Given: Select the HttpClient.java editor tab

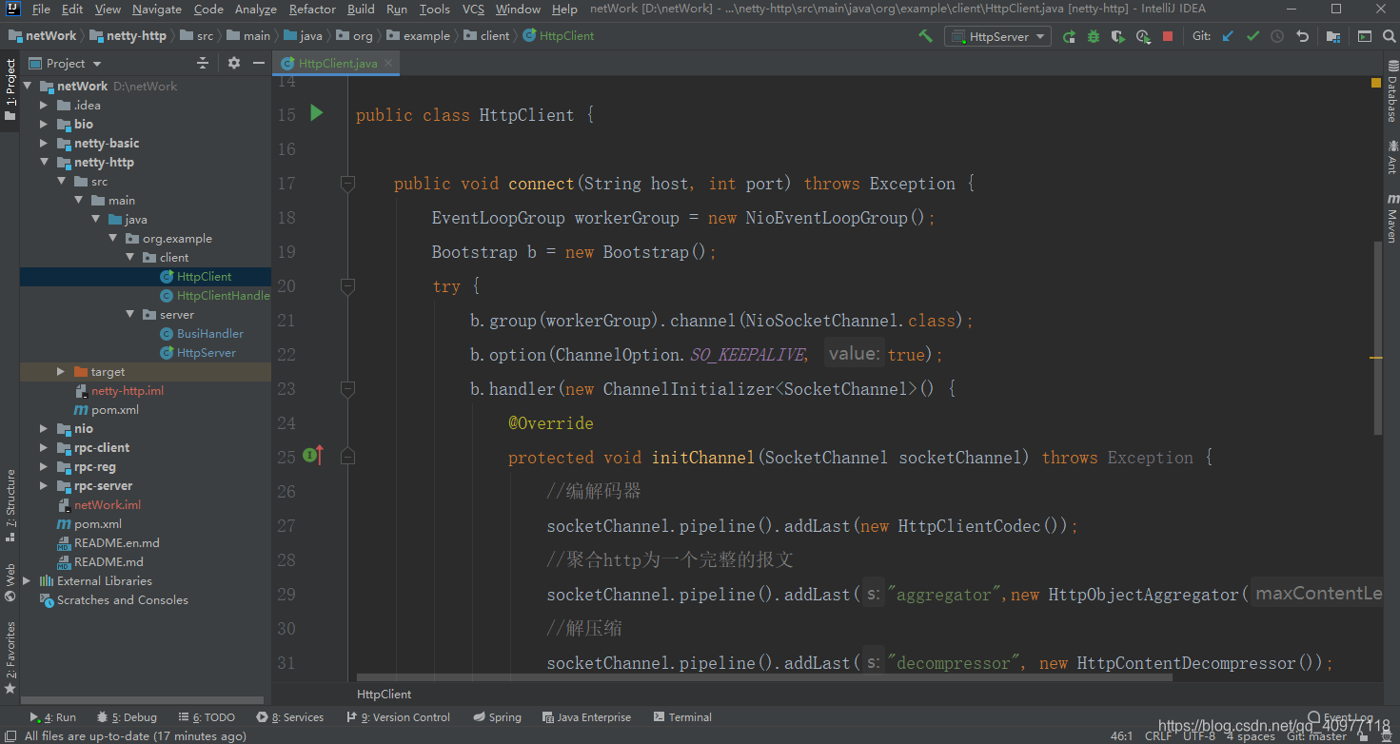Looking at the screenshot, I should (x=335, y=63).
